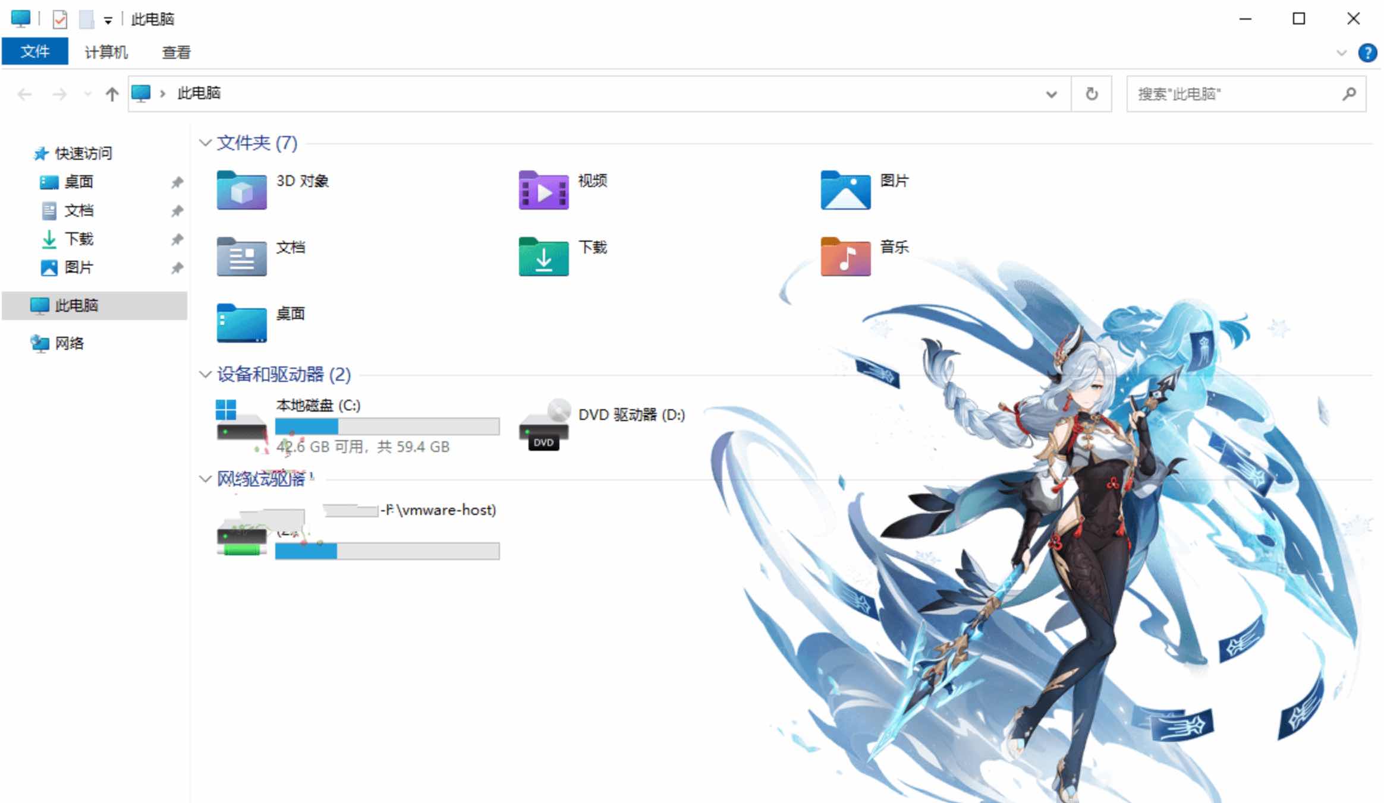Click the new folder icon in title bar
1384x803 pixels.
87,20
